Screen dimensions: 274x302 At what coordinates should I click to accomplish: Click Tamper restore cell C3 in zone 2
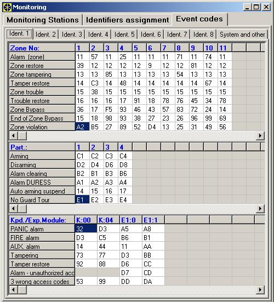click(96, 83)
